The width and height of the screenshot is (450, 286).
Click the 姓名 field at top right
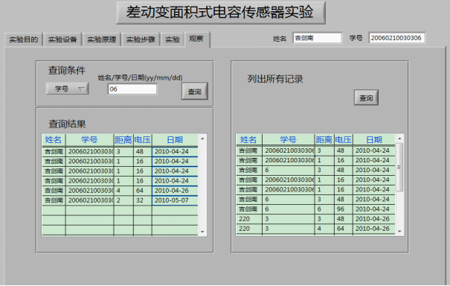tap(318, 38)
